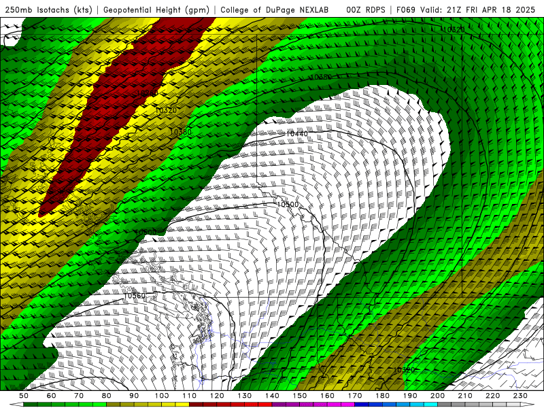
Task: Click the 190 kt label on the color scale
Action: coord(410,396)
